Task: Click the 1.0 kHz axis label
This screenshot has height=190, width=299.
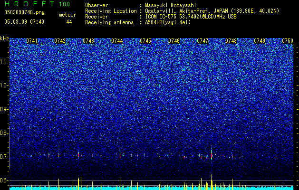Action: tap(4, 85)
